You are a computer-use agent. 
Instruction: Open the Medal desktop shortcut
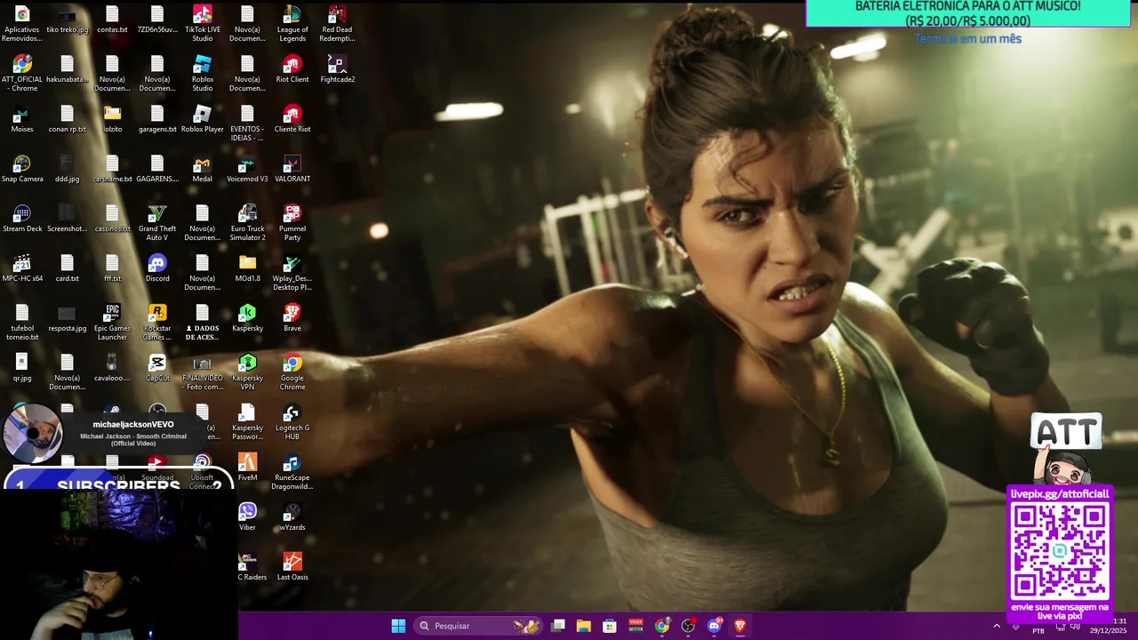point(202,169)
